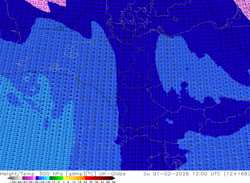Click the '0' legend scale label

pos(63,182)
